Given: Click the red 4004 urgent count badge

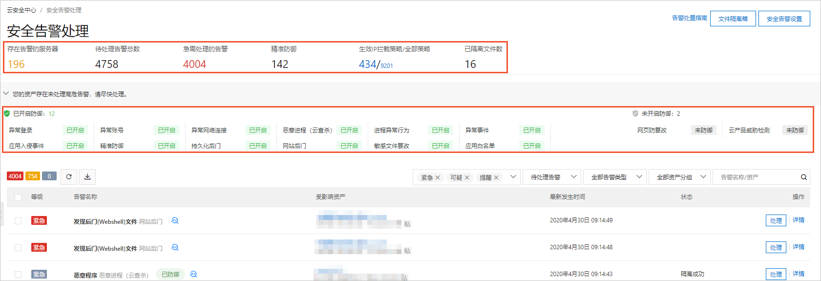Looking at the screenshot, I should (15, 176).
